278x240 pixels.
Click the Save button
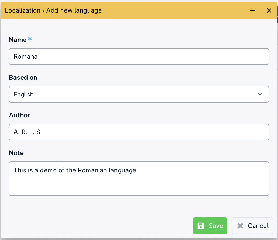210,226
